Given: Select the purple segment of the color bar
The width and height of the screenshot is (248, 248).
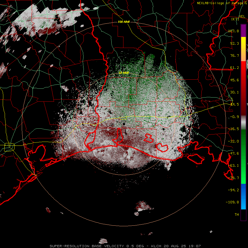Looking at the screenshot, I should 243,31.
